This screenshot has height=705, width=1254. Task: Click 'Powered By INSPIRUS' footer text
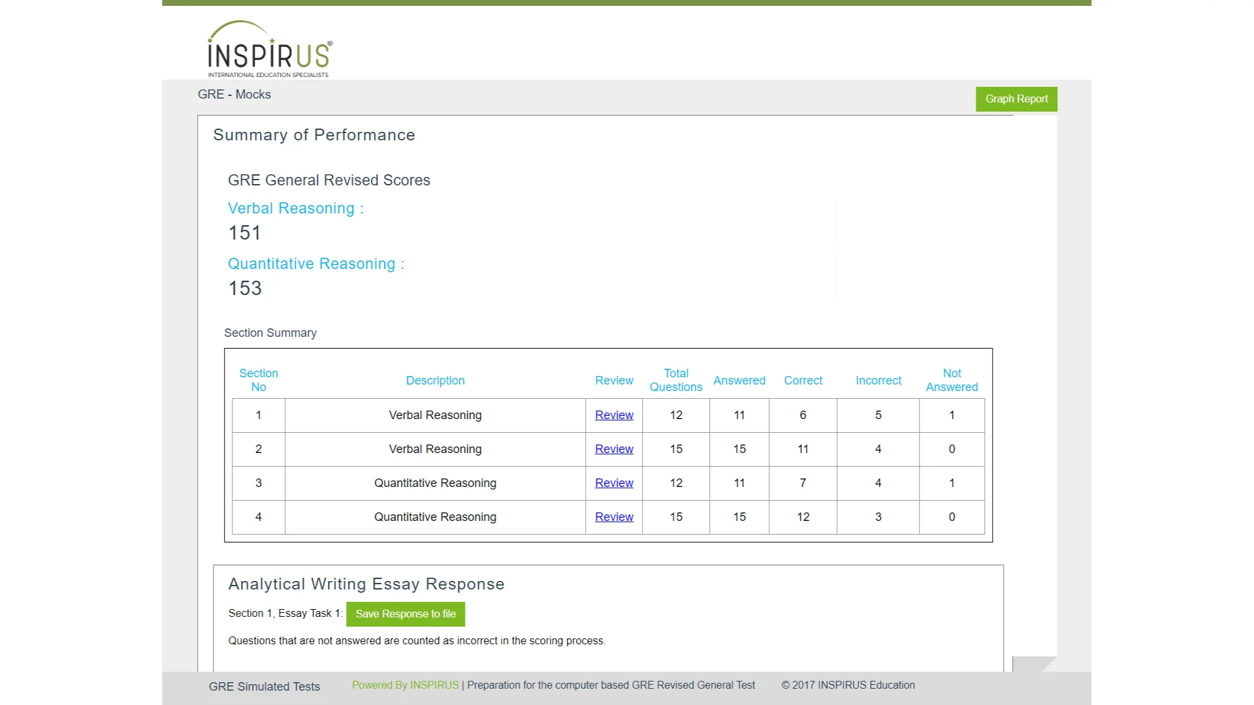pyautogui.click(x=405, y=685)
